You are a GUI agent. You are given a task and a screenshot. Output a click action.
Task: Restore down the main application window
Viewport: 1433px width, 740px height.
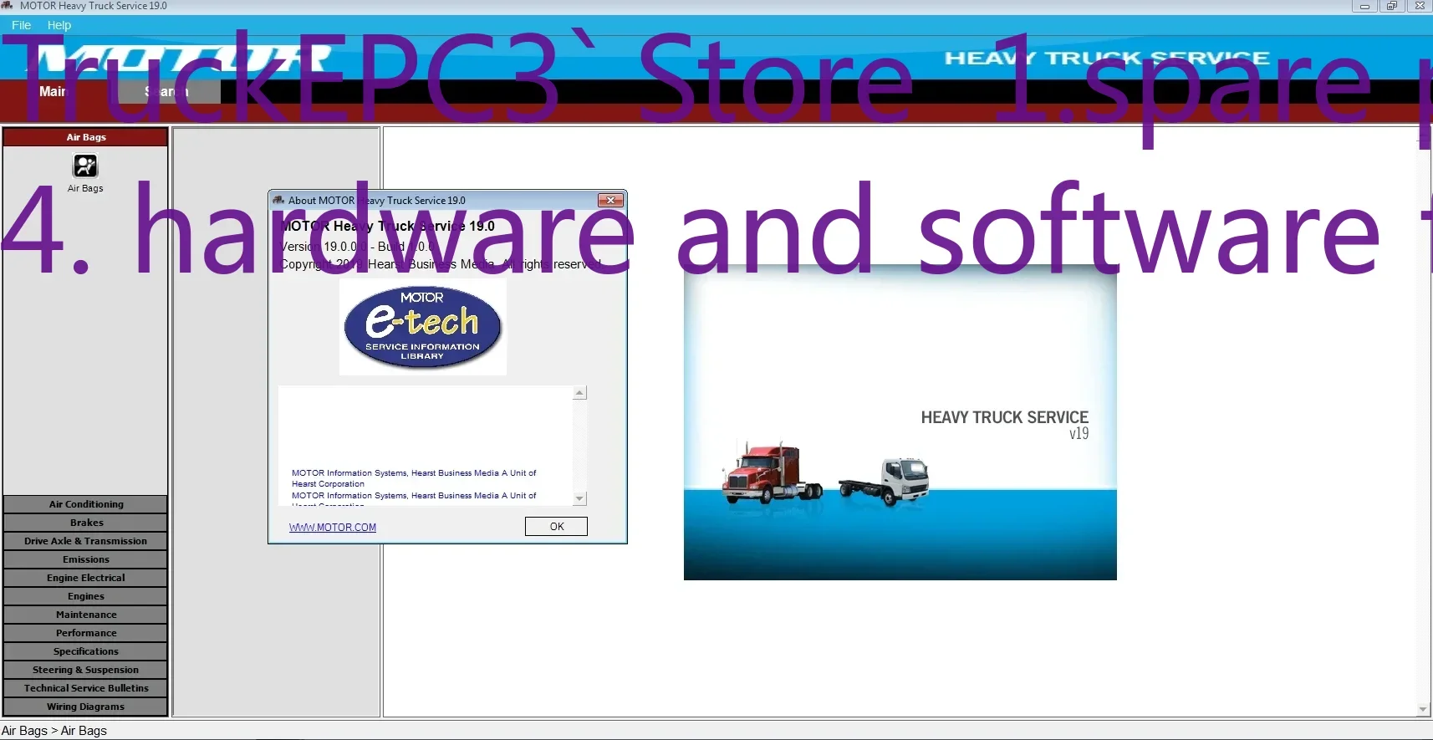[x=1392, y=6]
